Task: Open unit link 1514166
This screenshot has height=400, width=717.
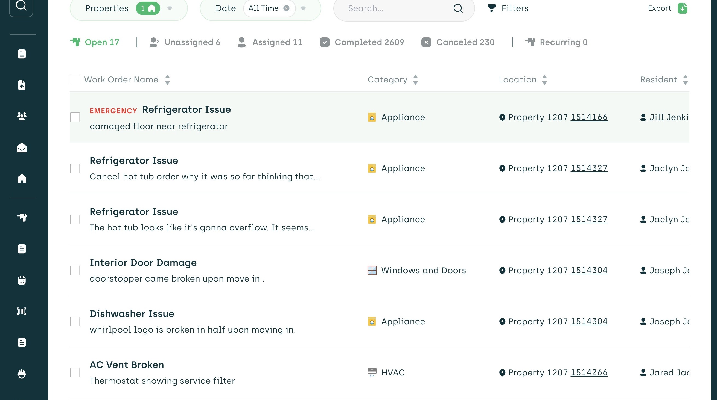Action: point(589,117)
